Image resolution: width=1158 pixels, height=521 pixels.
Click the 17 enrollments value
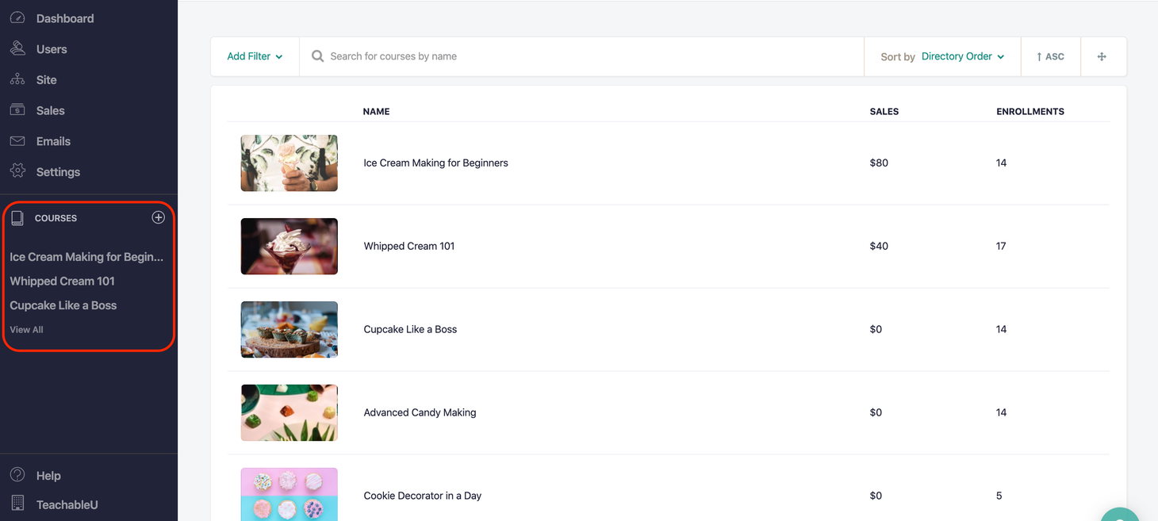tap(1001, 246)
